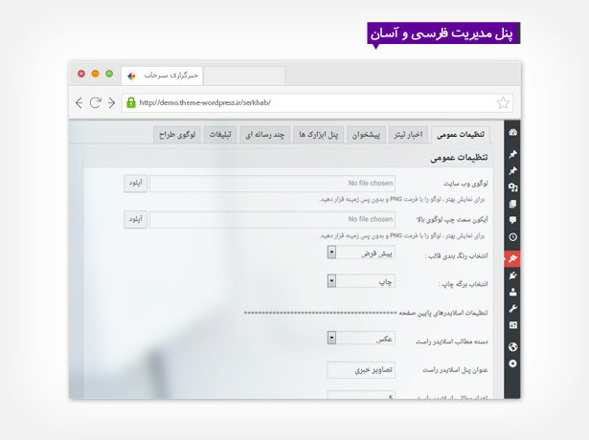
Task: Click the right slider panel title field (تصاویر خبری)
Action: click(360, 369)
